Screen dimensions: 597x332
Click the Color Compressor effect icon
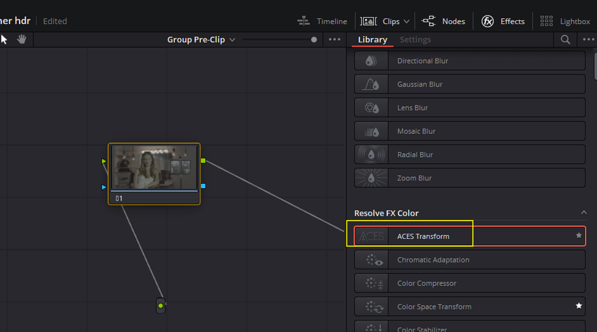click(372, 283)
